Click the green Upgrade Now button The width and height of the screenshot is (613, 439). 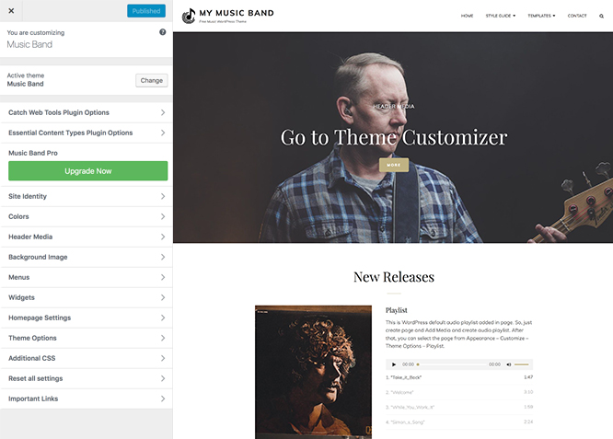tap(88, 171)
